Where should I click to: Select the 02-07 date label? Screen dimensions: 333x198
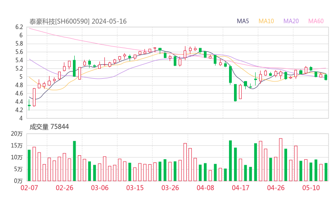(x=29, y=188)
